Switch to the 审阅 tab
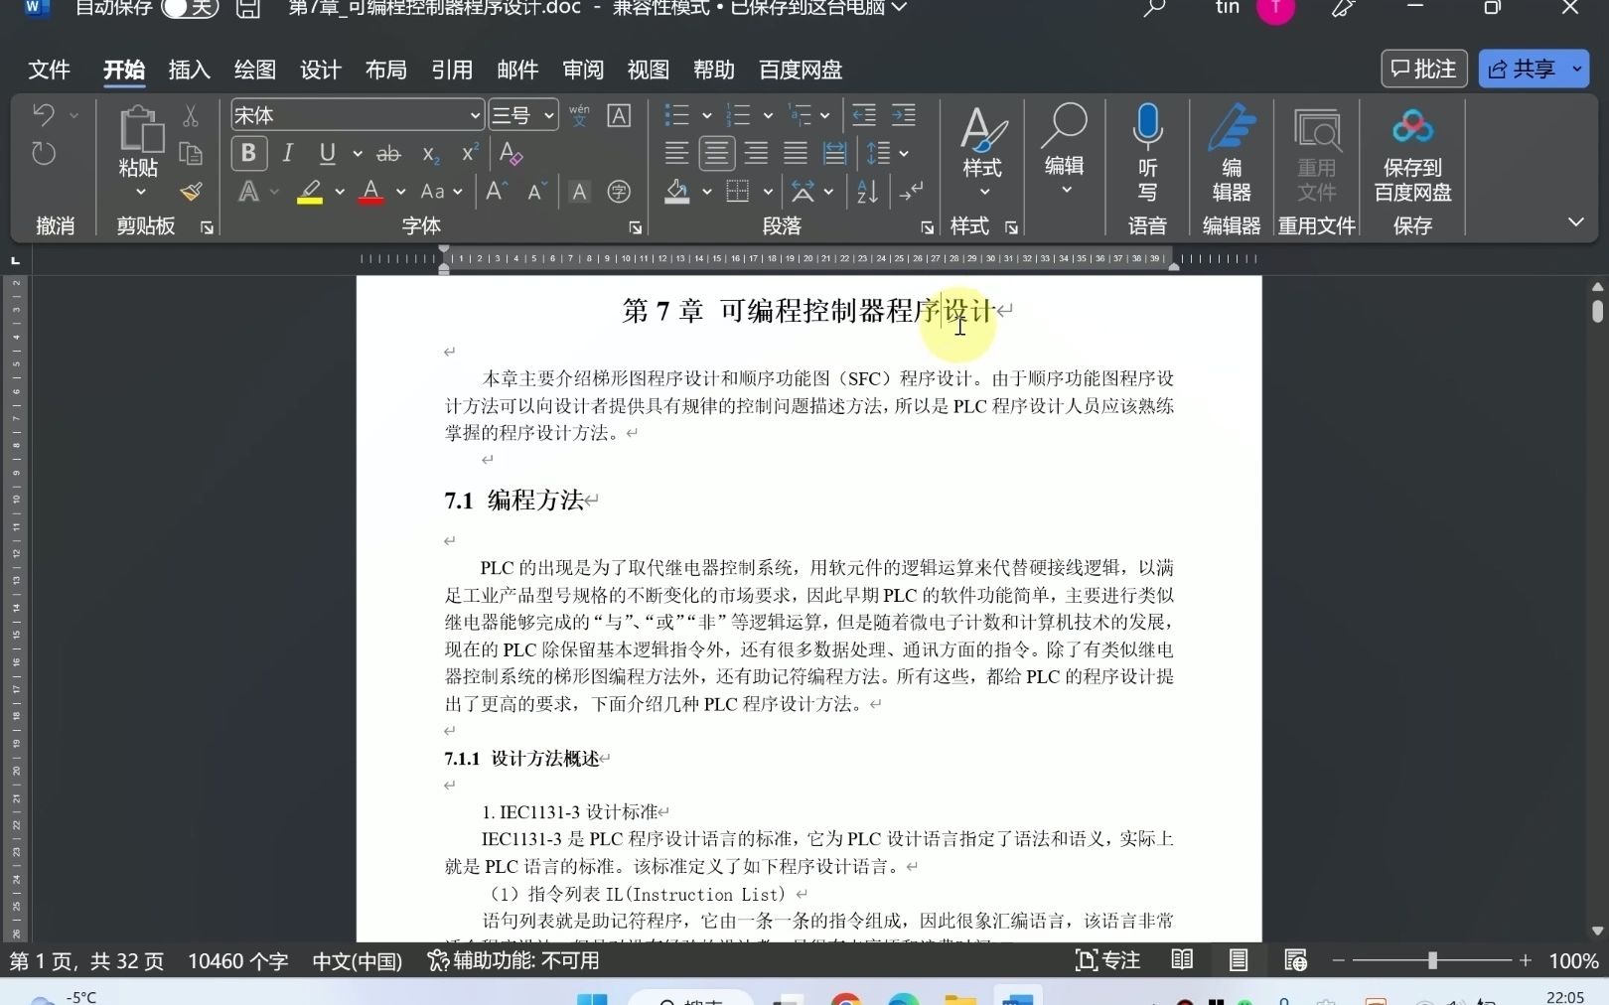This screenshot has width=1609, height=1005. click(583, 70)
